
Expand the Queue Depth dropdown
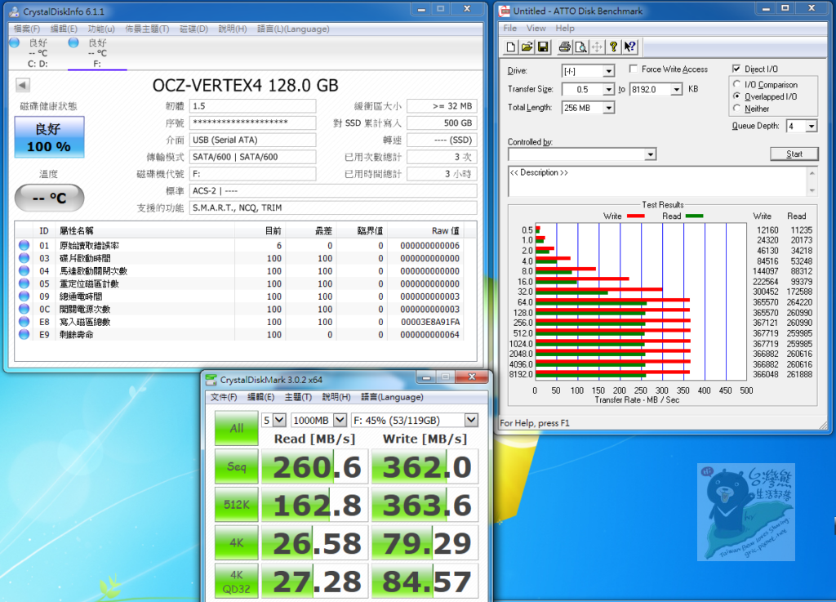pos(812,126)
